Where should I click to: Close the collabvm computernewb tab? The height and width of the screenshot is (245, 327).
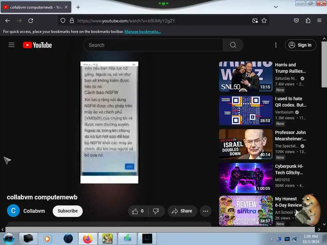click(66, 7)
